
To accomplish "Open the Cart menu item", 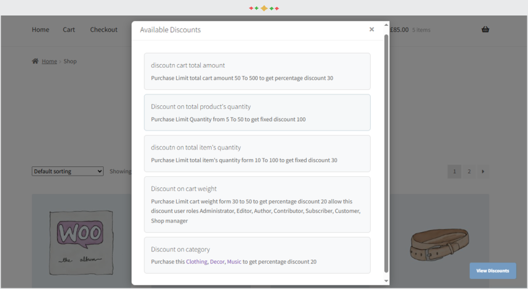I will [x=69, y=29].
